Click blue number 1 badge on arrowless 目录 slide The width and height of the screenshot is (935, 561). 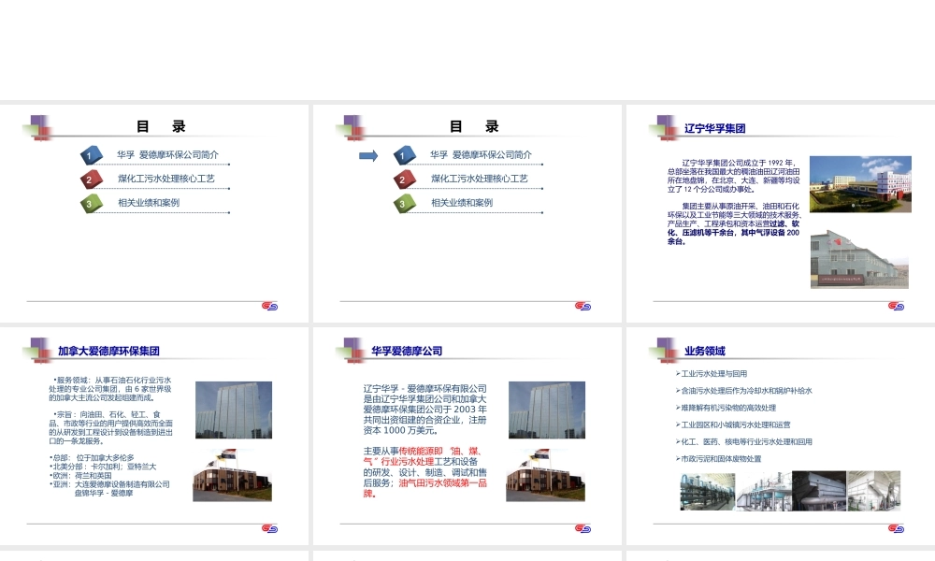point(92,155)
